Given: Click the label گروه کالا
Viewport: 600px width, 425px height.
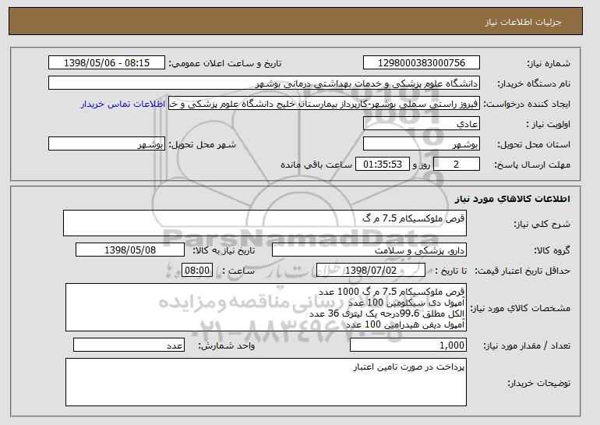Looking at the screenshot, I should click(552, 251).
